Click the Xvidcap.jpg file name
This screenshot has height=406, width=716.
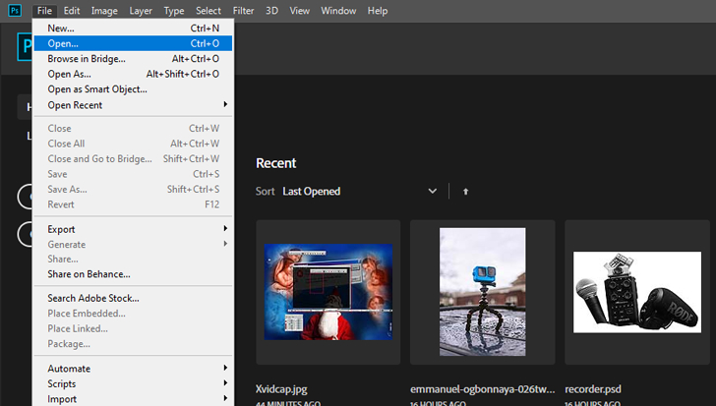281,389
